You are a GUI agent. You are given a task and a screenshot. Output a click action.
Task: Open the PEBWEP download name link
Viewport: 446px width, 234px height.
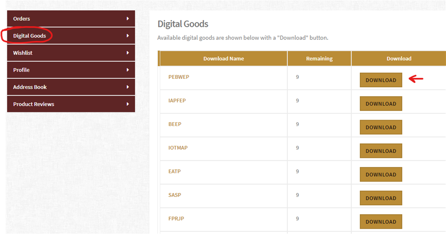coord(179,77)
